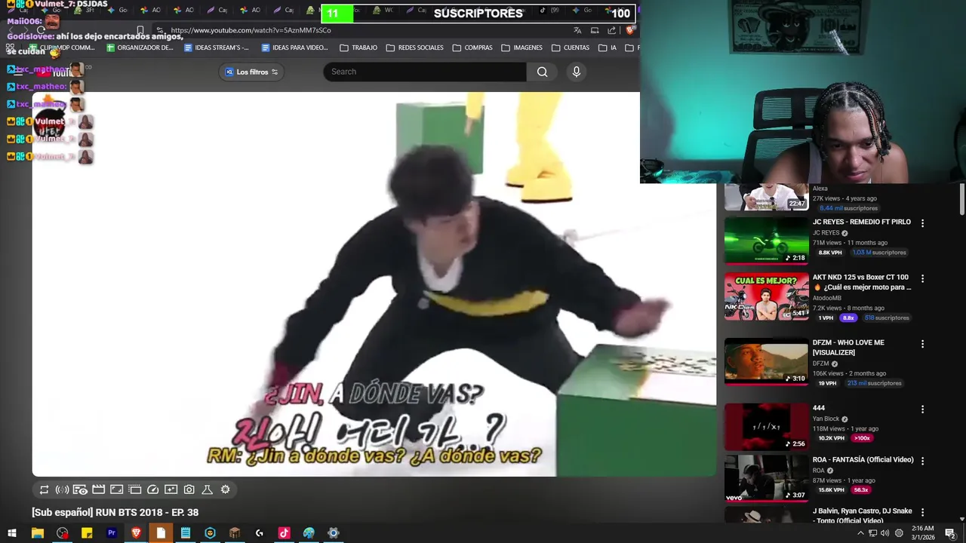966x543 pixels.
Task: Click the YouTube search magnifier button
Action: tap(542, 72)
